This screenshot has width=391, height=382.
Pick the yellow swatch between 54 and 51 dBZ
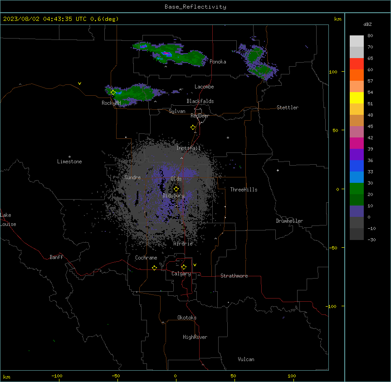coord(357,98)
